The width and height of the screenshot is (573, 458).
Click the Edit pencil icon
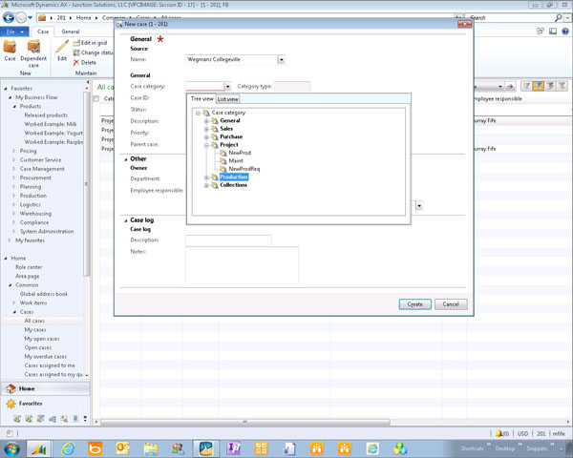pyautogui.click(x=62, y=51)
